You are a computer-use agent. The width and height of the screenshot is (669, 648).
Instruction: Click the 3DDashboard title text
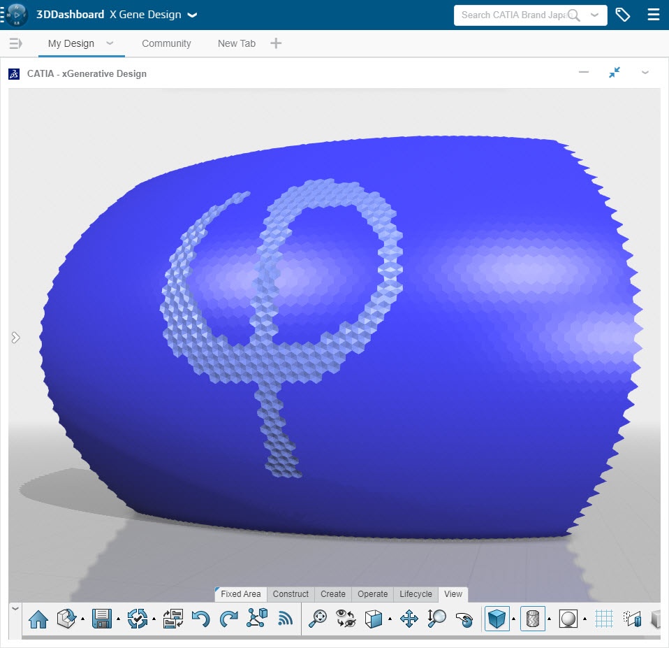click(71, 15)
